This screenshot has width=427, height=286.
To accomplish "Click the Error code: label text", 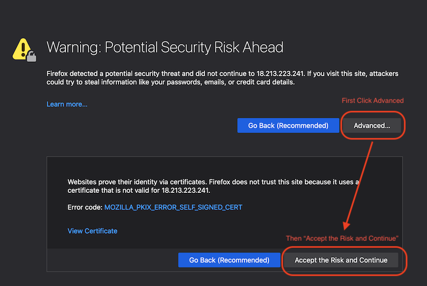I will click(85, 207).
